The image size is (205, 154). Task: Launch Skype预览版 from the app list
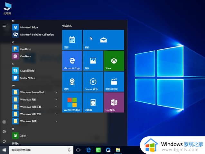(35, 71)
